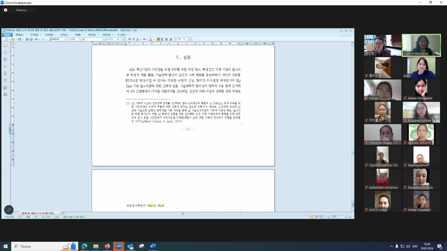Expand the font size 10.5 pt dropdown
Viewport: 447px width, 251px height.
122,39
